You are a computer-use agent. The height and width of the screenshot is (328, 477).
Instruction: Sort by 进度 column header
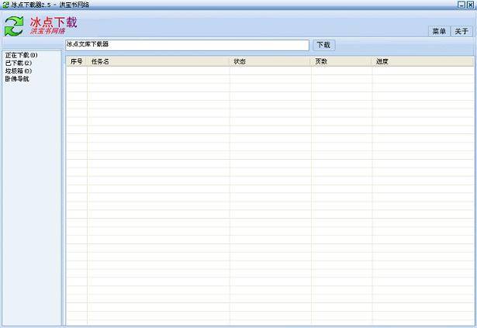423,61
